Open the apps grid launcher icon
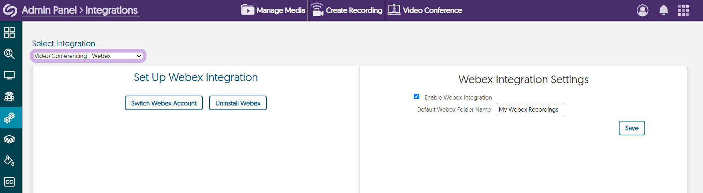The image size is (703, 193). coord(683,10)
